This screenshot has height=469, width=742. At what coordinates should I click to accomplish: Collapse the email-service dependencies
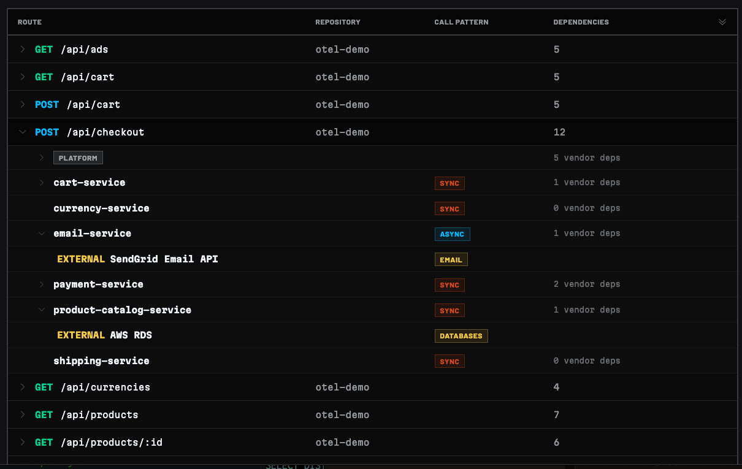[x=41, y=234]
